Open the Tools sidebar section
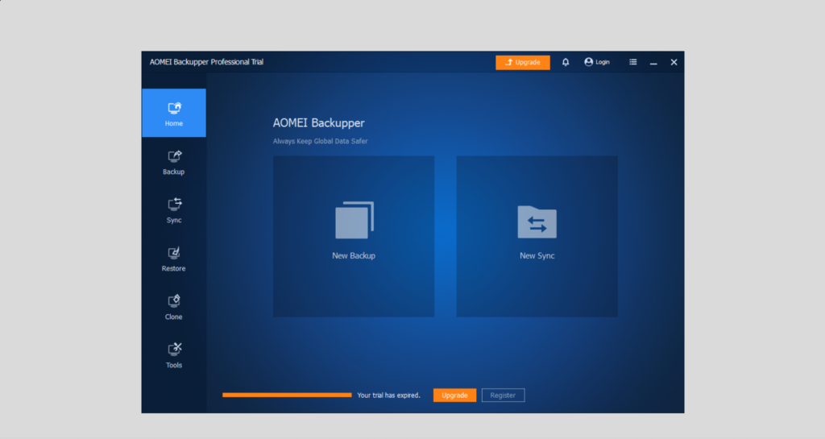Screen dimensions: 825x439 (174, 355)
